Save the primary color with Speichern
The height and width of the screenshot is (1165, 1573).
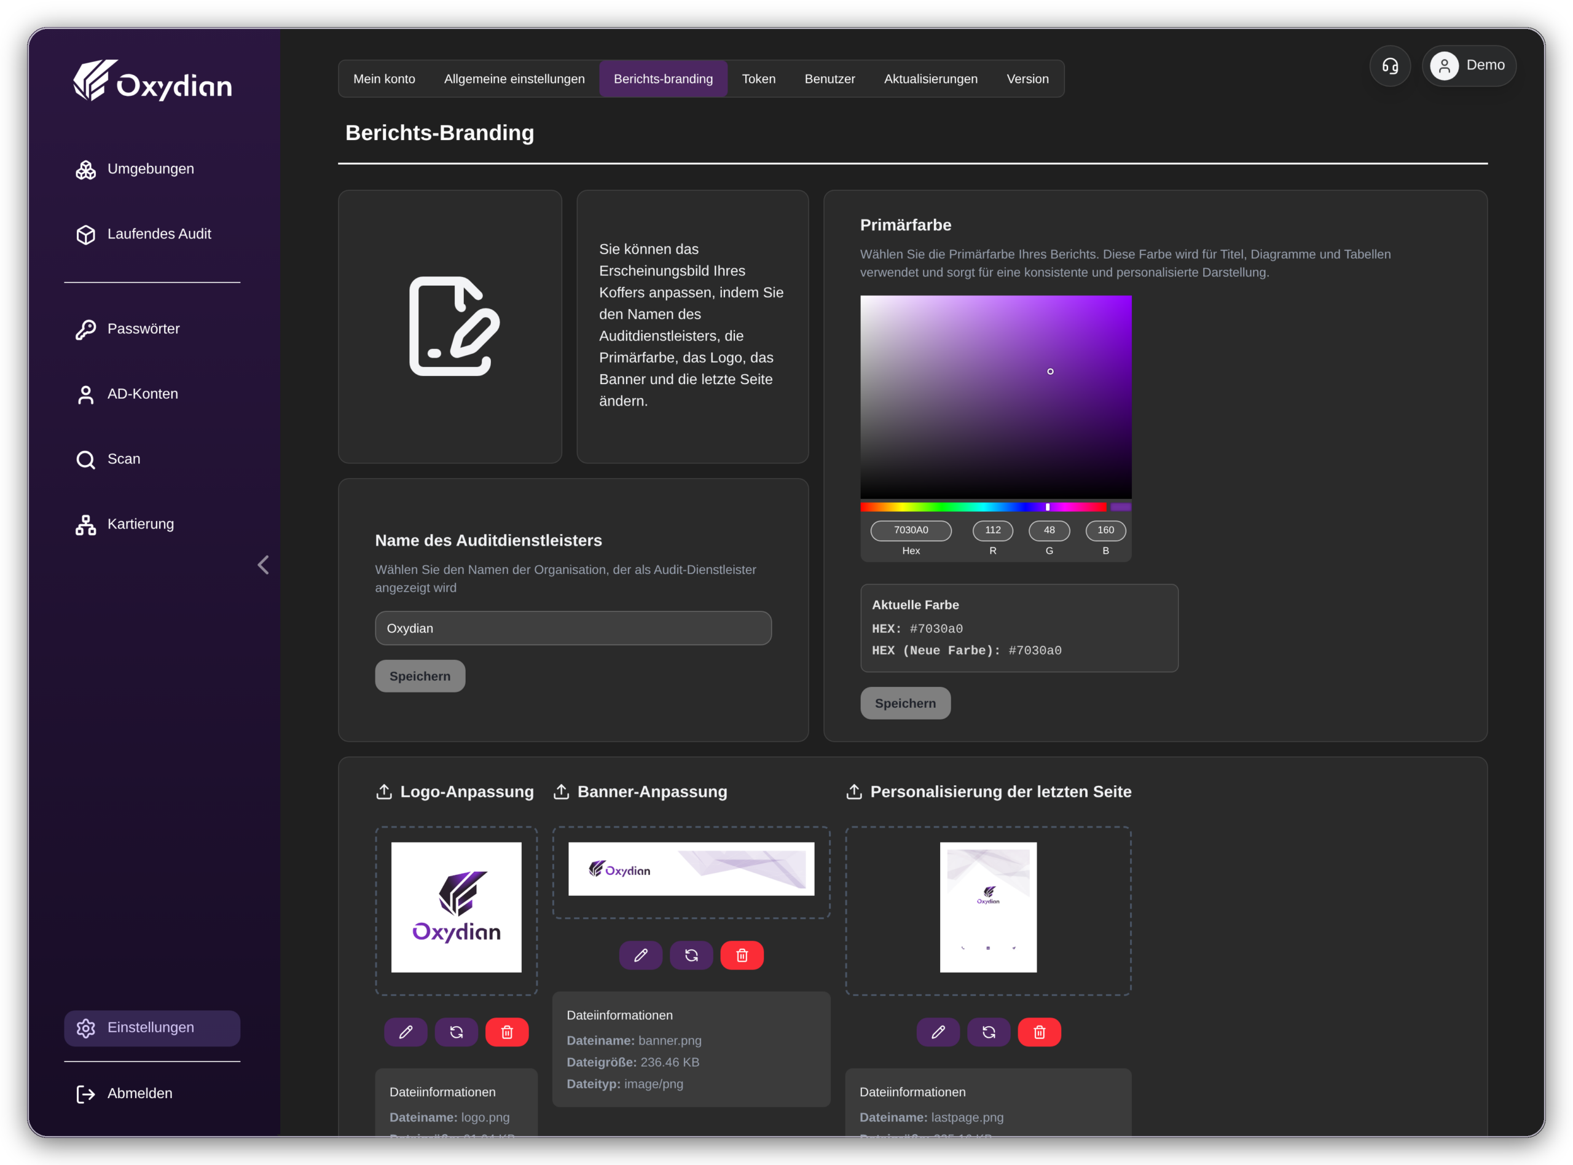point(905,703)
